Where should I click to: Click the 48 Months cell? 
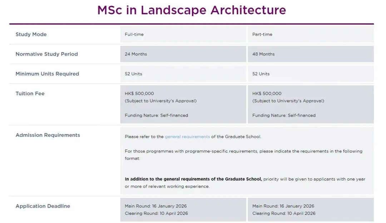coord(311,54)
